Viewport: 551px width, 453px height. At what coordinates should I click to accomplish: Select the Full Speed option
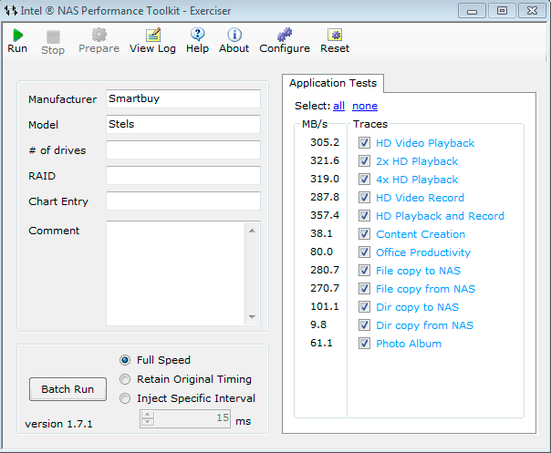click(x=125, y=360)
